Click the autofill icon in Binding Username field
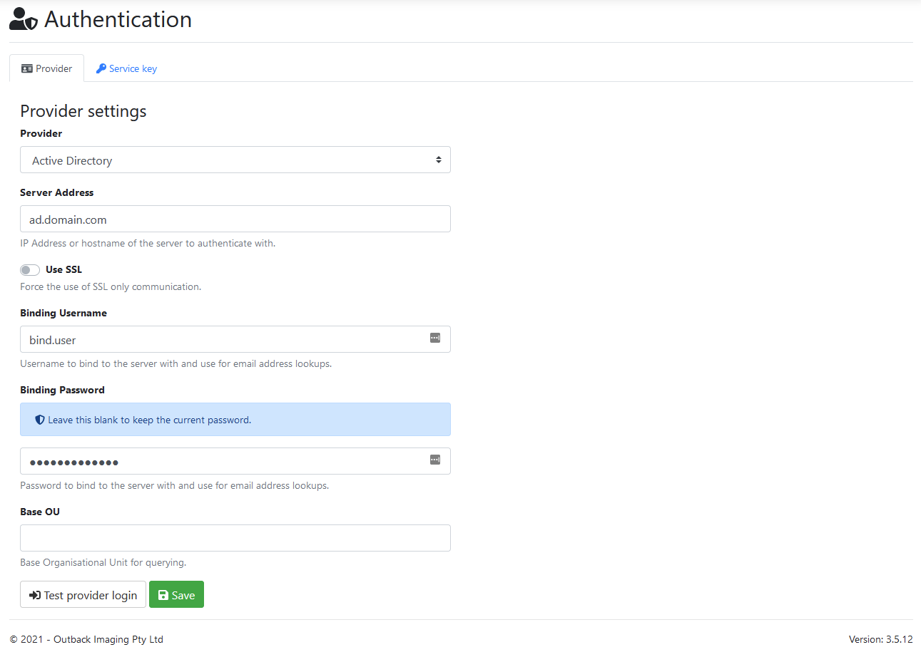Screen dimensions: 921x652 click(x=435, y=338)
